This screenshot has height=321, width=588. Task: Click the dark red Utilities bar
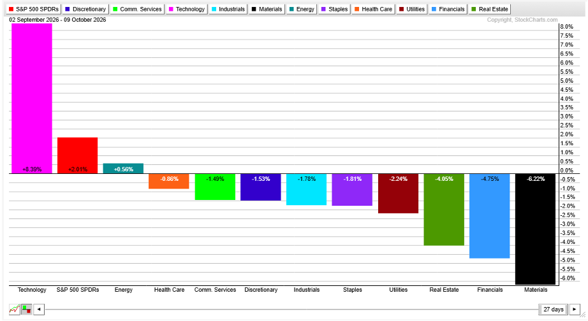(x=398, y=194)
